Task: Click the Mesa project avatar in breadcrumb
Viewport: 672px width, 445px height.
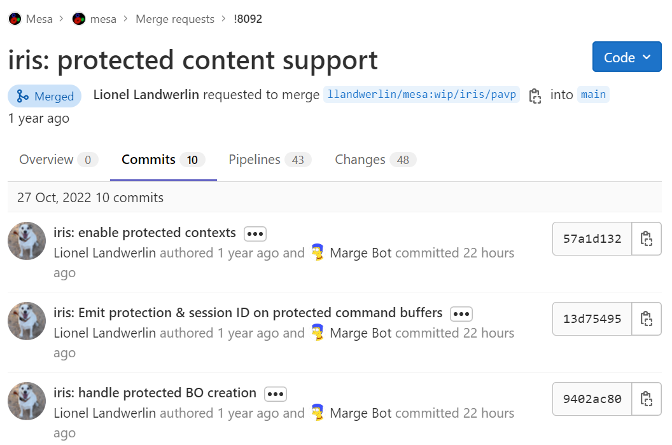Action: click(15, 18)
